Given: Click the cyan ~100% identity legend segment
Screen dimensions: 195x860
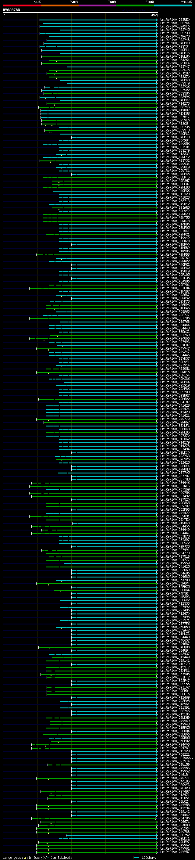Looking at the screenshot, I should click(173, 5).
